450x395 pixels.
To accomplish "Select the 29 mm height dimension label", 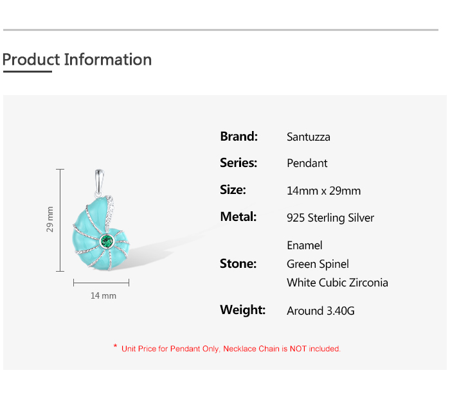I will coord(50,219).
